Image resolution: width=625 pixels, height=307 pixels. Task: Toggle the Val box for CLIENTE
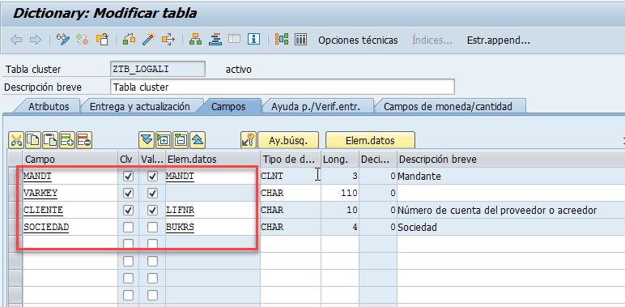tap(152, 210)
